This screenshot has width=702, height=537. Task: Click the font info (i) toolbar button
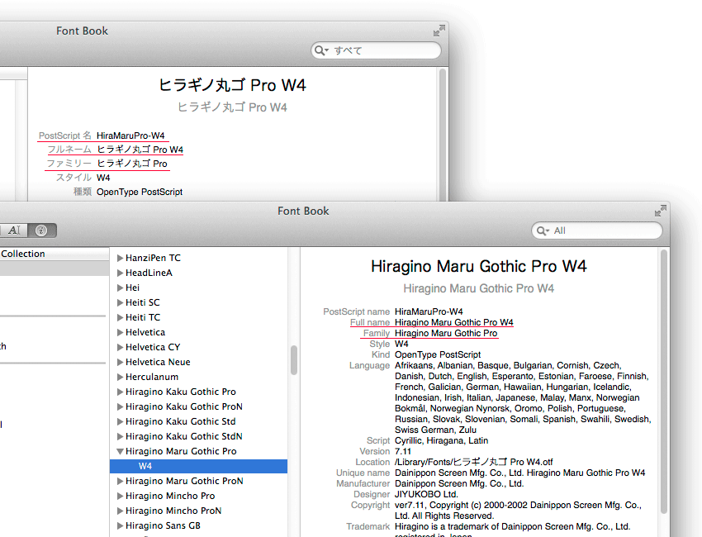click(40, 230)
